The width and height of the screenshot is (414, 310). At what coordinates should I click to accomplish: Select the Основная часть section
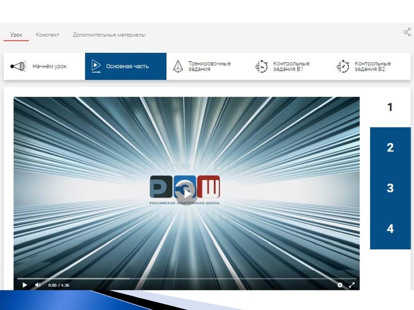(127, 67)
